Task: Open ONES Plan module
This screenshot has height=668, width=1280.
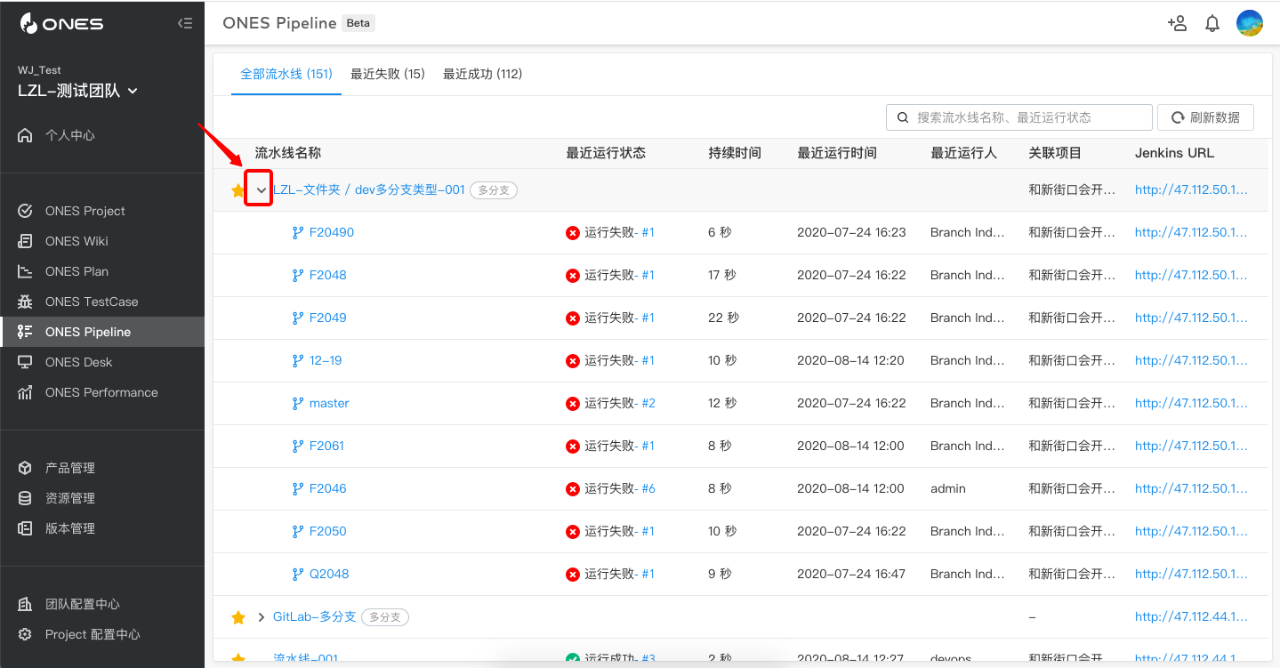Action: pos(102,271)
